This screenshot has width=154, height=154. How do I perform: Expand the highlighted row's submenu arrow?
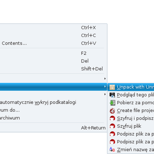tap(105, 87)
